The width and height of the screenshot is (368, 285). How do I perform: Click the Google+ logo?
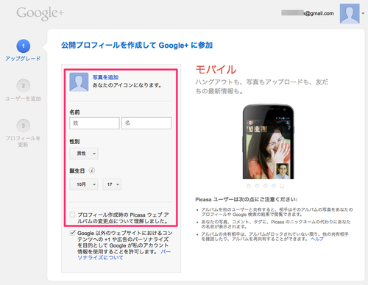(40, 13)
